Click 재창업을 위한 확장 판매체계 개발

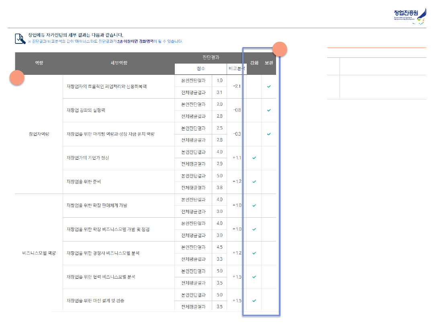click(x=97, y=206)
